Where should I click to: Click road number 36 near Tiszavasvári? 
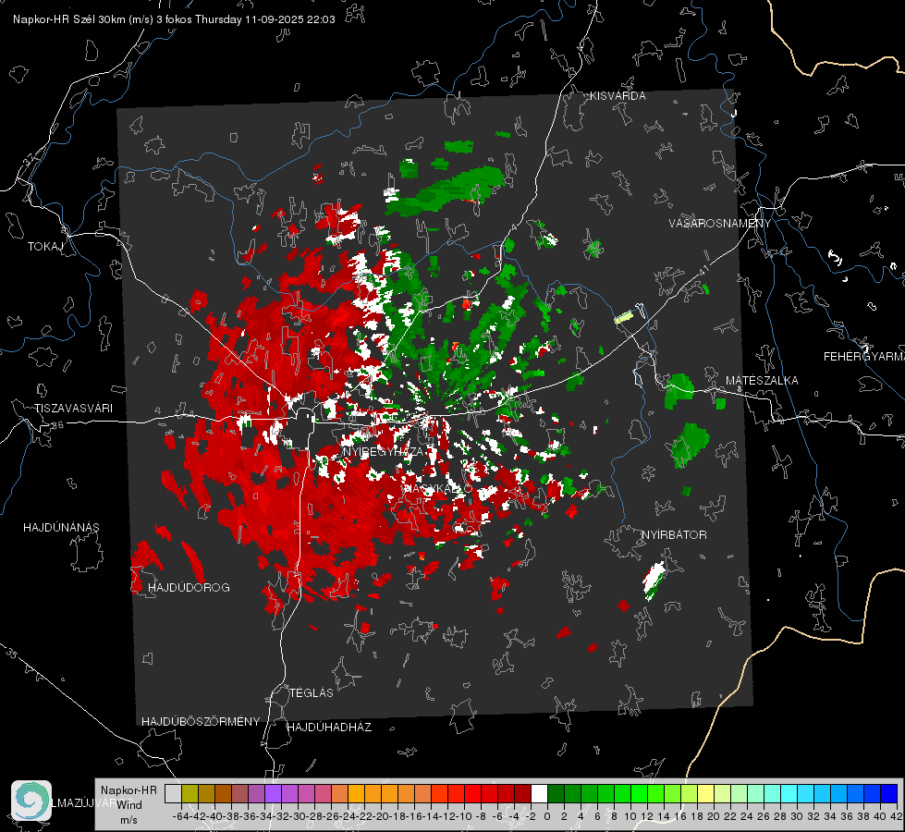coord(57,425)
